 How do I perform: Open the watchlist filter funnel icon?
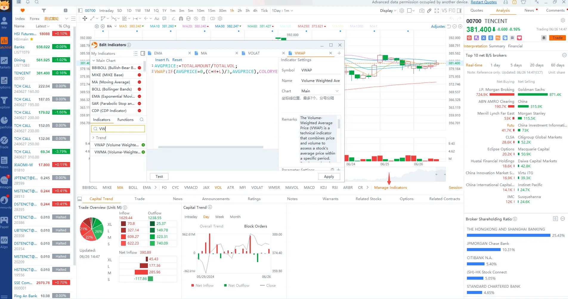(x=44, y=10)
